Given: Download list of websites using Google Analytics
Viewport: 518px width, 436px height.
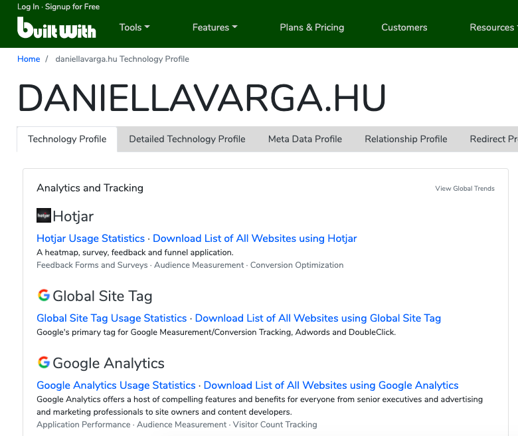Looking at the screenshot, I should point(331,385).
